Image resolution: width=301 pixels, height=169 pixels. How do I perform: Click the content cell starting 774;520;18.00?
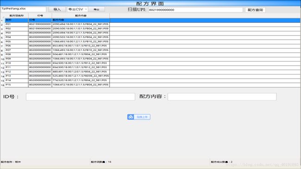[x=81, y=81]
